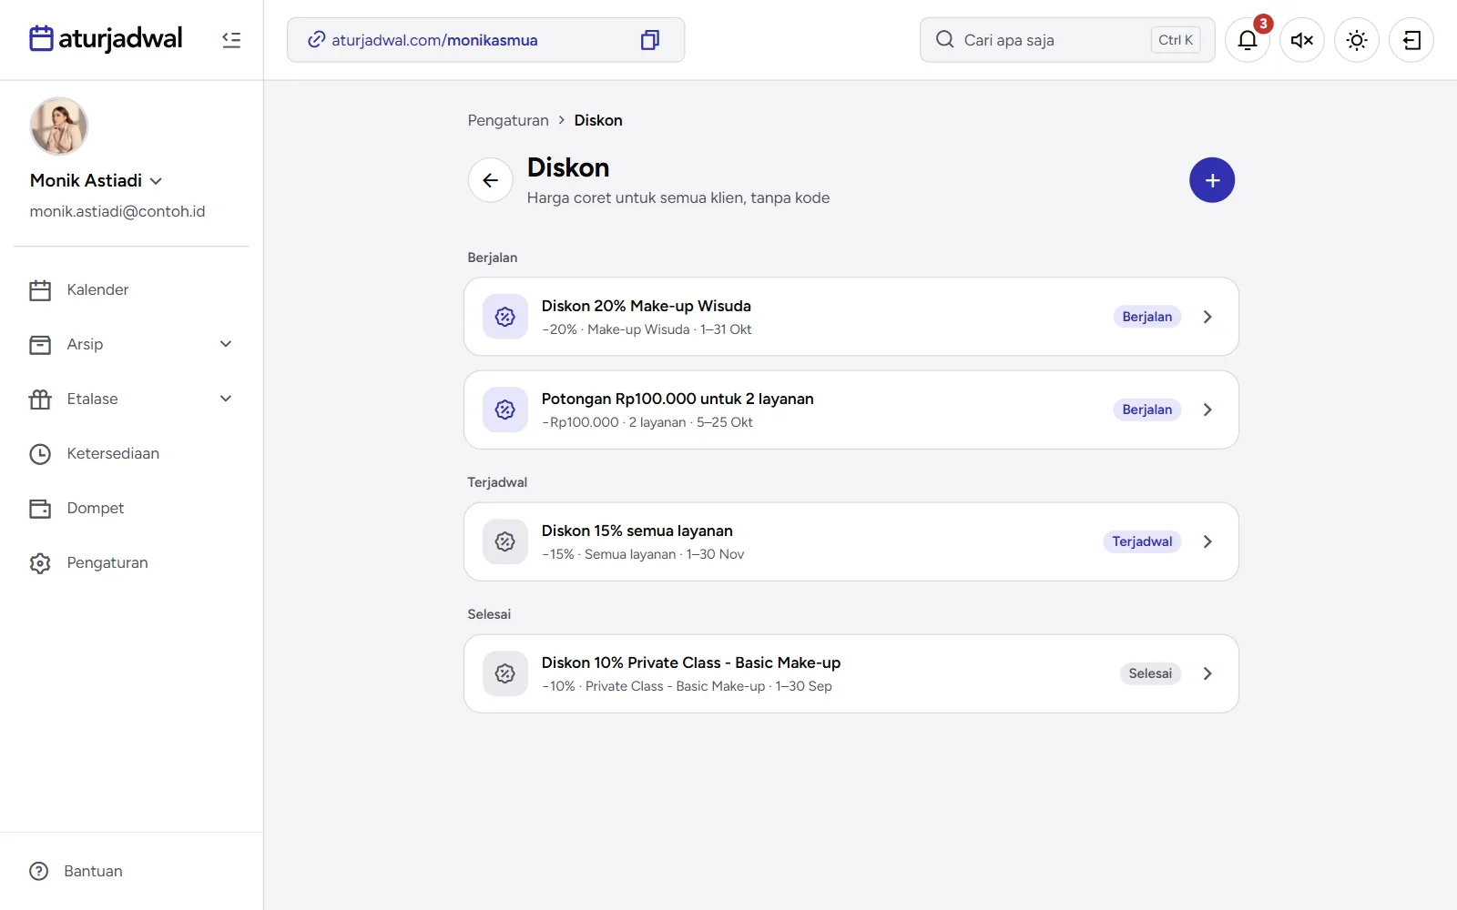Open Diskon 10% Private Class via chevron

coord(1207,673)
